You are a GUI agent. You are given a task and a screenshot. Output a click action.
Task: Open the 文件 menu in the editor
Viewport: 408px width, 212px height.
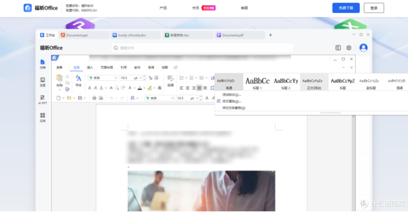click(59, 67)
